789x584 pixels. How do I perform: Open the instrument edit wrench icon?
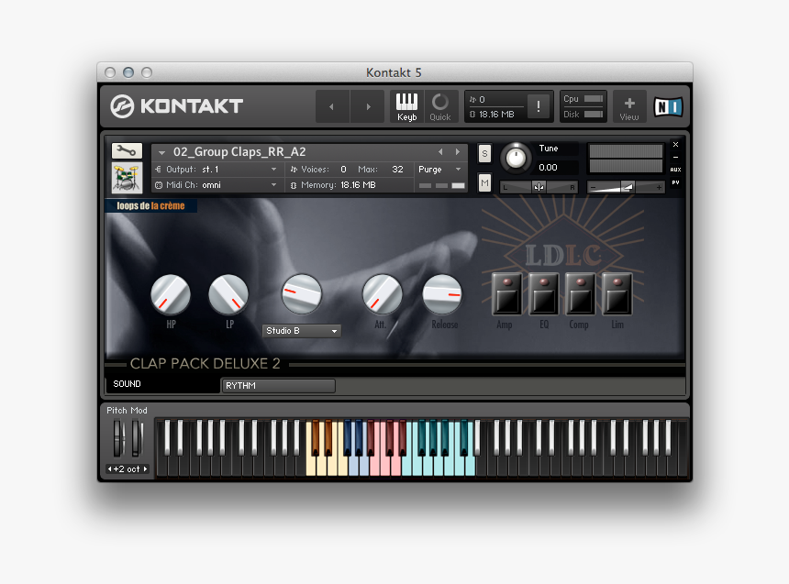(x=126, y=150)
